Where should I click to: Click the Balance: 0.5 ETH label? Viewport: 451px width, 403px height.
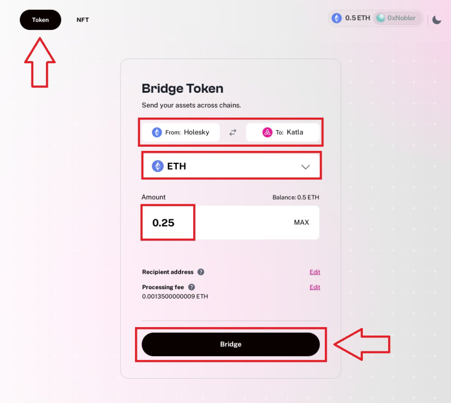point(295,197)
